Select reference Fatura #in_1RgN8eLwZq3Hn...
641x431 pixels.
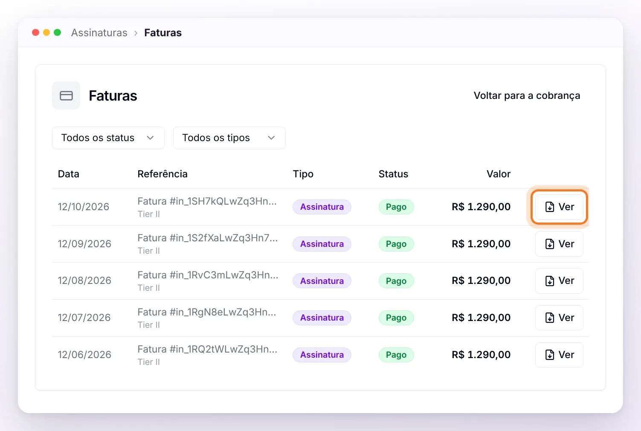(x=207, y=312)
